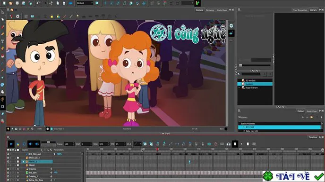Switch to the Tool Properties tab

pos(300,10)
